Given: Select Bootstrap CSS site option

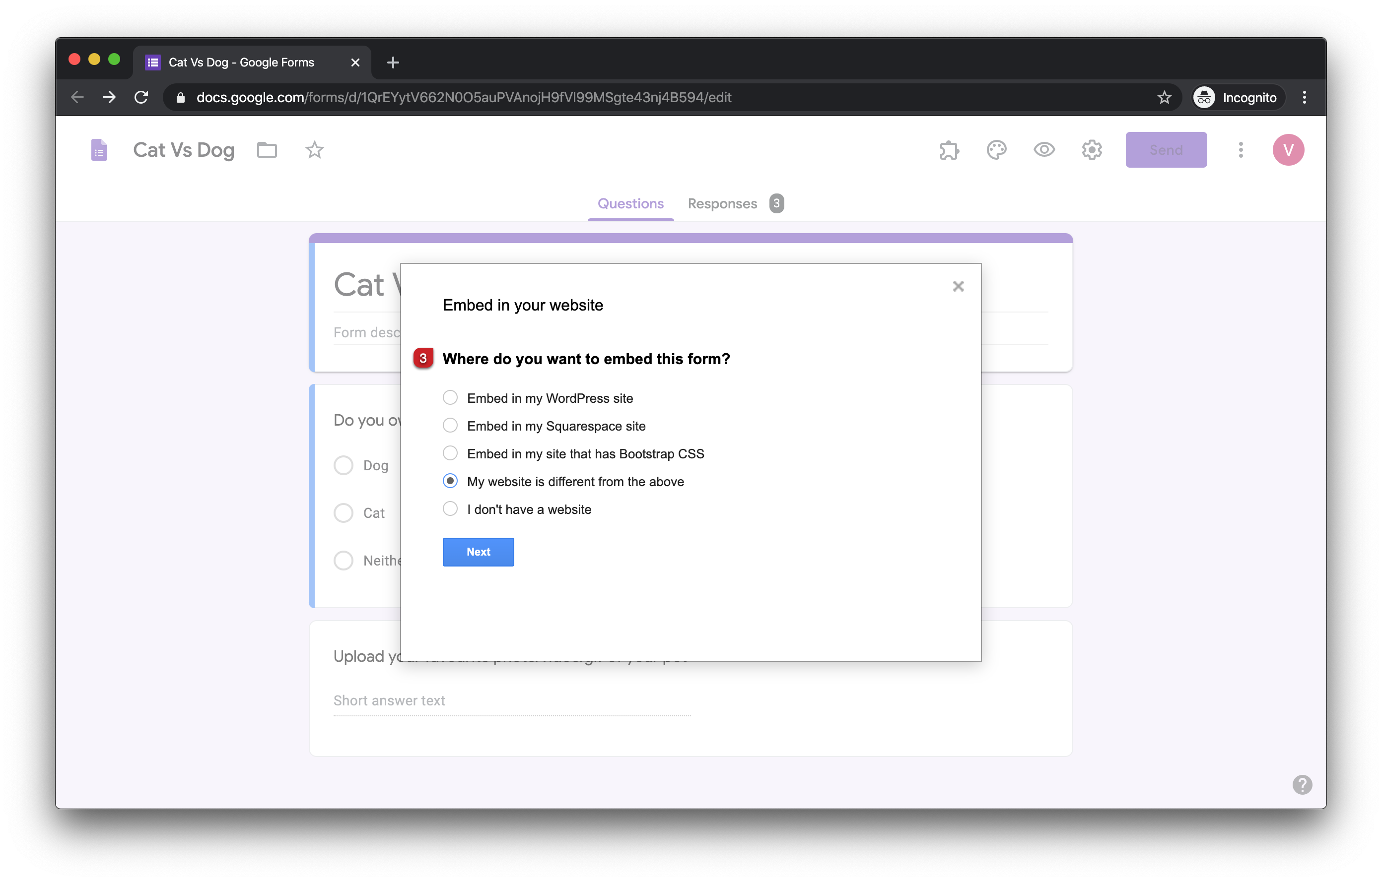Looking at the screenshot, I should click(451, 453).
